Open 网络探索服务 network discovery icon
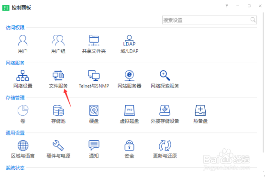 click(165, 76)
